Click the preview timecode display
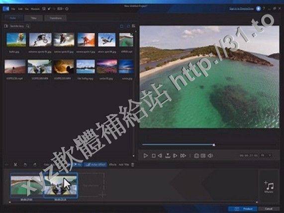Image resolution: width=284 pixels, height=213 pixels. 249,156
